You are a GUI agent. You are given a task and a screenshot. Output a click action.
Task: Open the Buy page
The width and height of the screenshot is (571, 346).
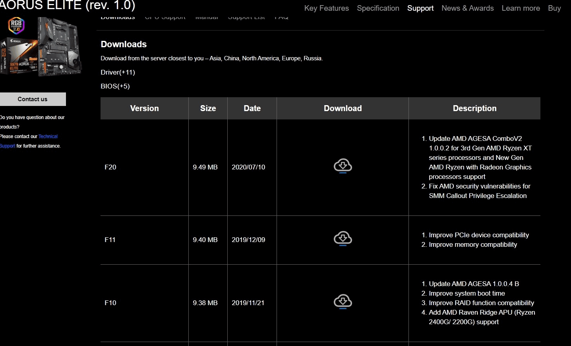click(x=554, y=8)
